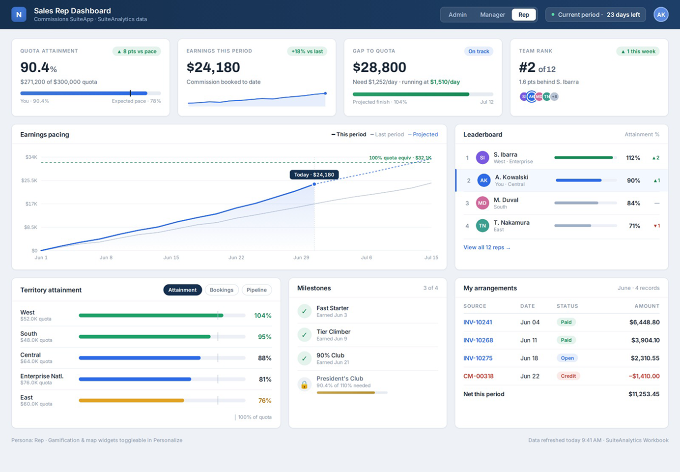The width and height of the screenshot is (680, 472).
Task: Click the President's Club lock icon
Action: (x=304, y=384)
